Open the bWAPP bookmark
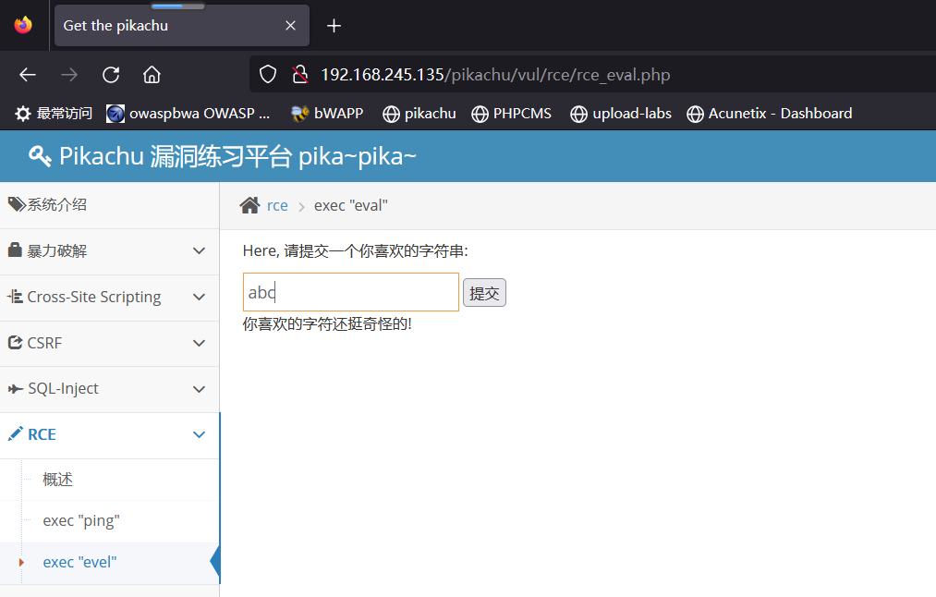Image resolution: width=936 pixels, height=597 pixels. (327, 114)
